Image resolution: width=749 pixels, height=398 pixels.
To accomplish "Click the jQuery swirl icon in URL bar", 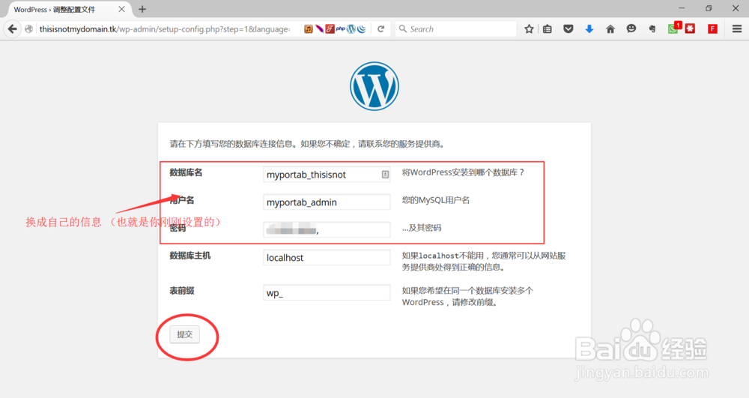I will point(362,29).
